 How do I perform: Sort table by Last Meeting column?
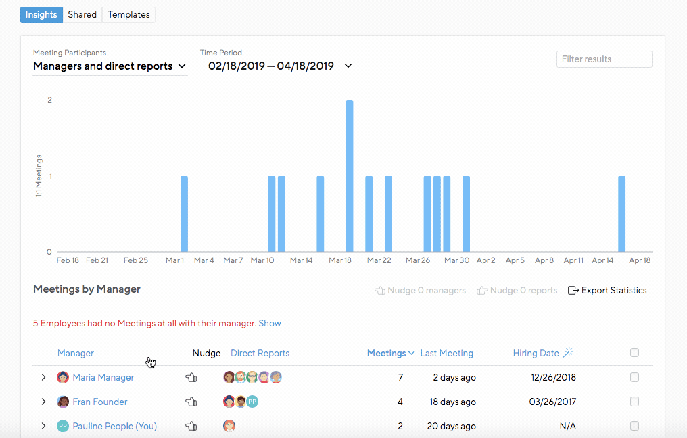pos(446,354)
